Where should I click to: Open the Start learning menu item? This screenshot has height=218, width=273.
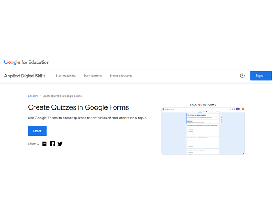pos(93,76)
